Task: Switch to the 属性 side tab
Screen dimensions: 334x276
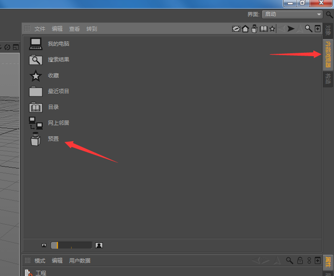Action: 328,263
